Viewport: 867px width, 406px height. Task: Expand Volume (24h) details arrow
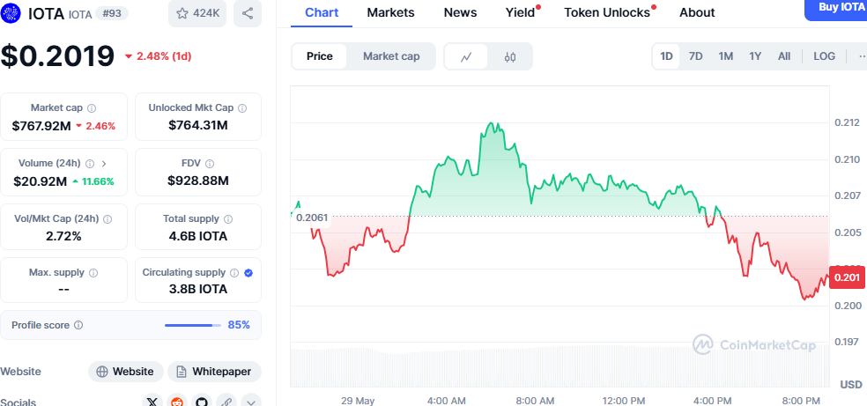point(104,164)
